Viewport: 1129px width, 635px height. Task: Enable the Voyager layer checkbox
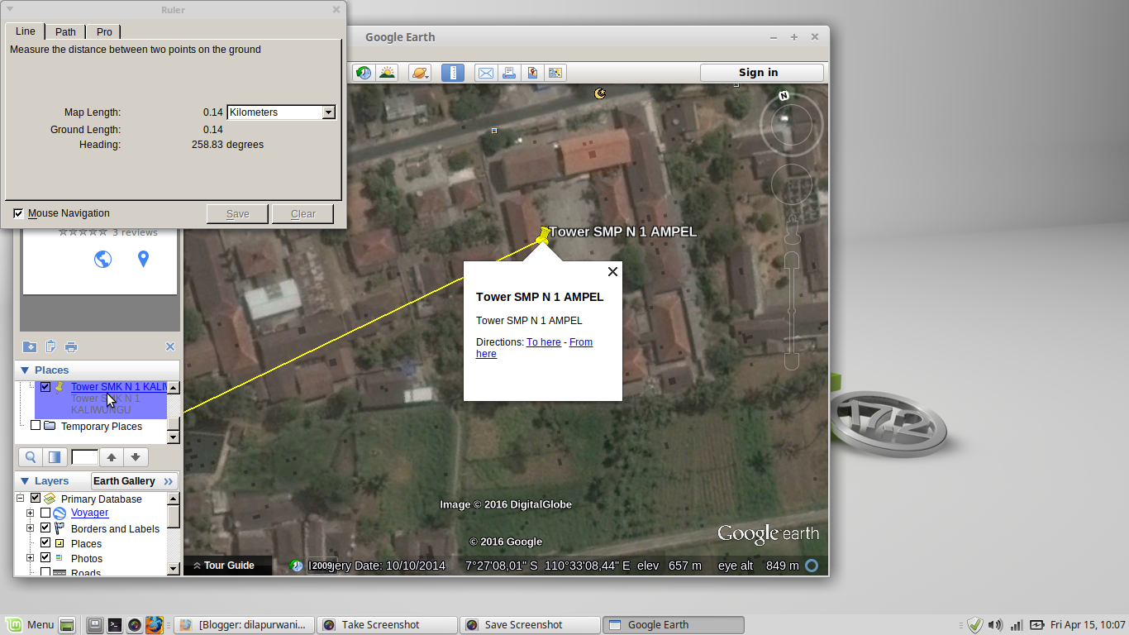click(45, 513)
